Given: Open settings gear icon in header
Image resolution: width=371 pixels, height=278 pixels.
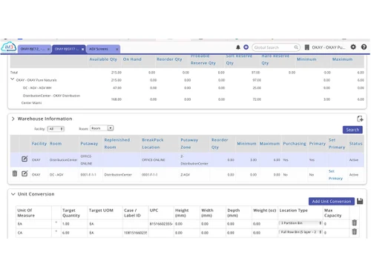Looking at the screenshot, I should 353,47.
